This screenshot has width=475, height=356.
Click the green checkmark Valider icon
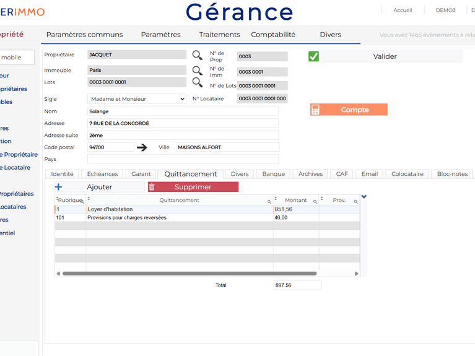(313, 56)
